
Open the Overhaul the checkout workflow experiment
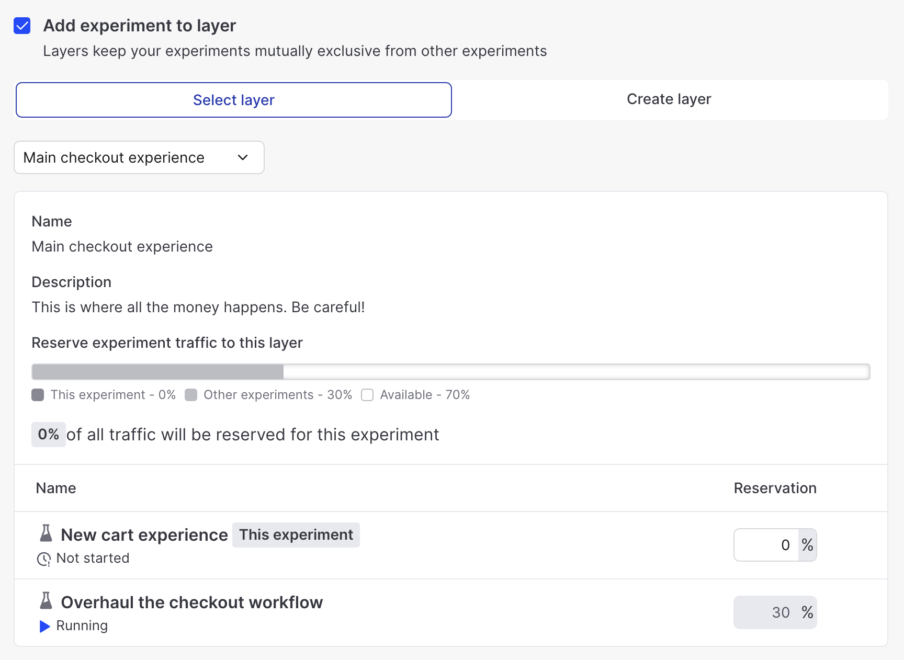click(x=191, y=602)
